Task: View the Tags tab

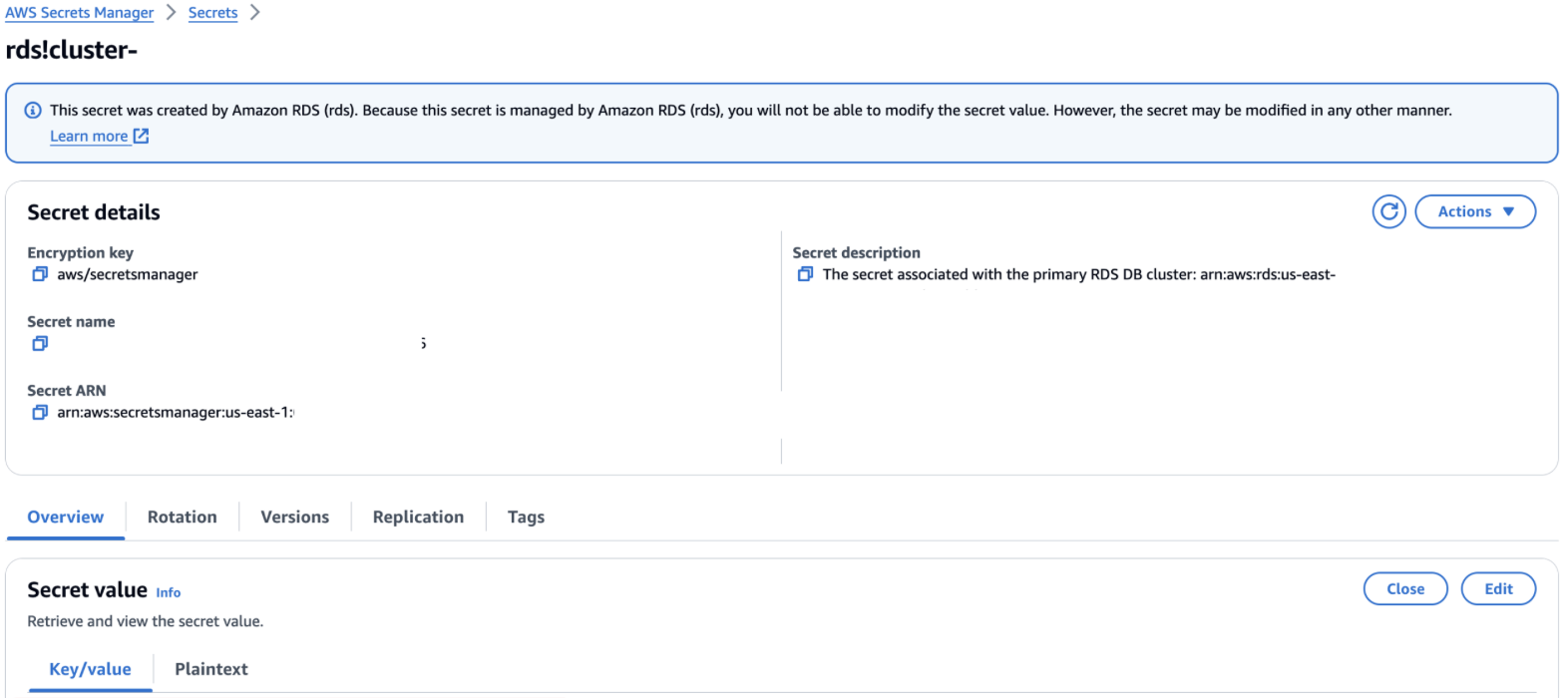Action: 527,517
